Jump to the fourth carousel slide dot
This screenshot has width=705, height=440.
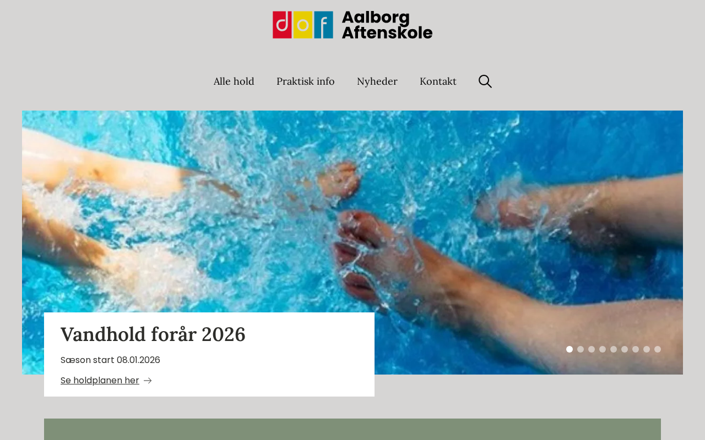[x=603, y=349]
